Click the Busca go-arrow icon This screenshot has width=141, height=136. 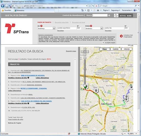109,15
